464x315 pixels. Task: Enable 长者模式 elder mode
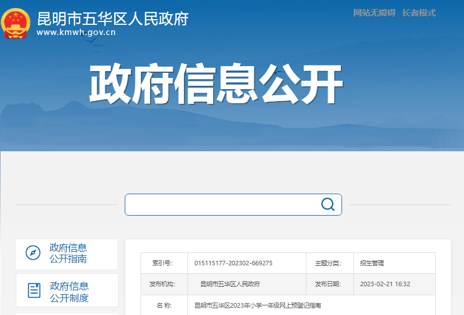[x=419, y=13]
